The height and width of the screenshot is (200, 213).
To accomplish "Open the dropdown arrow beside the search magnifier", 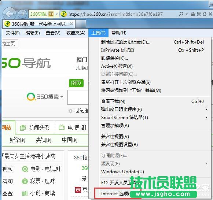I will [x=187, y=14].
